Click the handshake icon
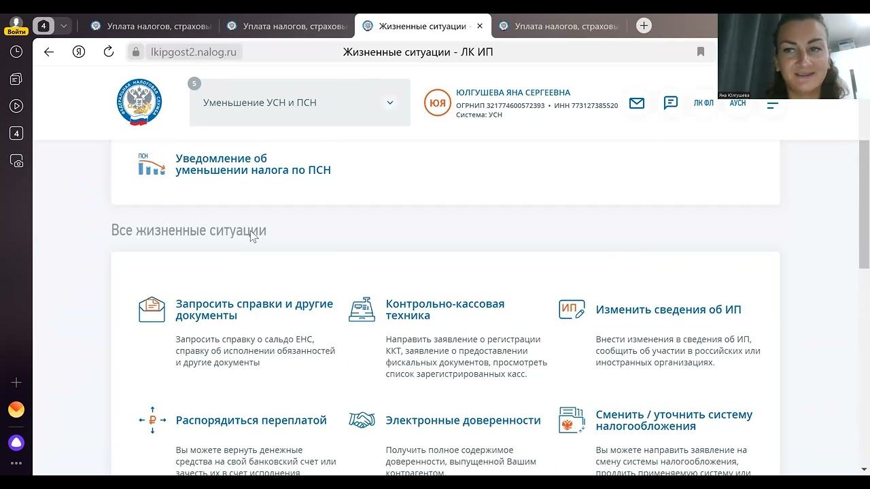 click(362, 420)
